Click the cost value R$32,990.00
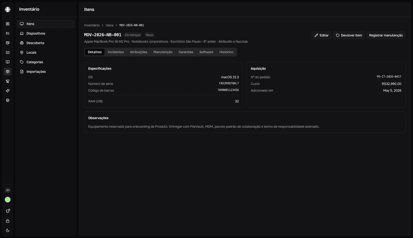Screen dimensions: 413x238 [x=392, y=84]
